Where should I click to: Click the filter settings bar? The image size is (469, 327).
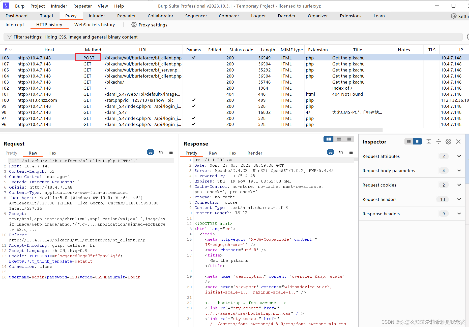point(233,37)
